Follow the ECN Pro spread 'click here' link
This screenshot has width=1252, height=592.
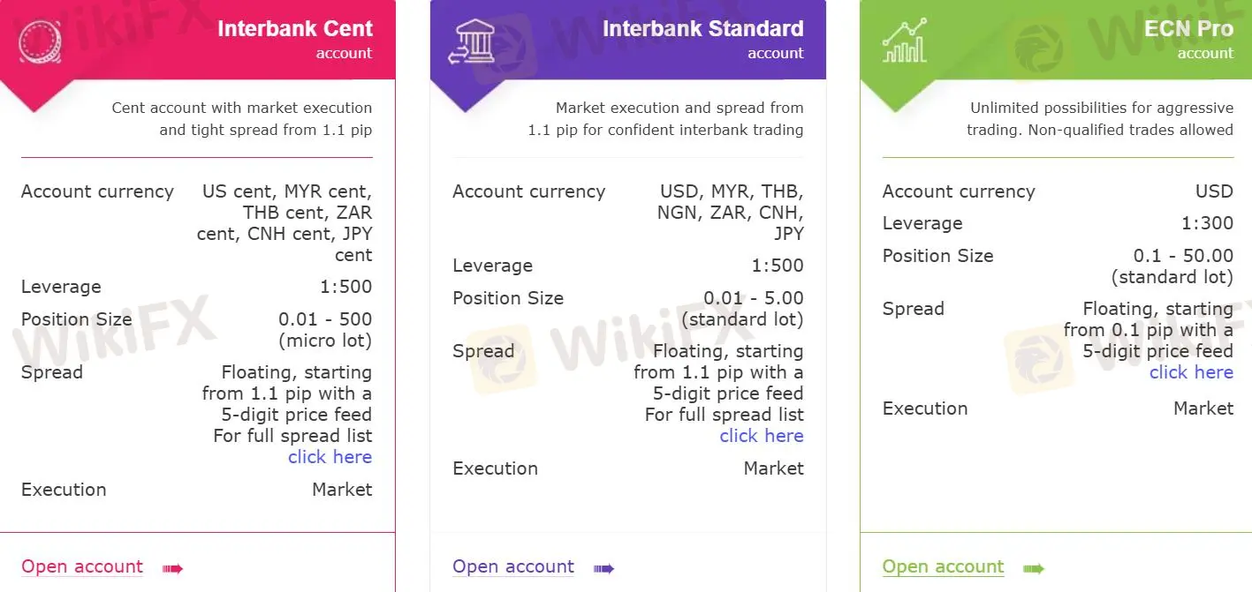[1191, 372]
